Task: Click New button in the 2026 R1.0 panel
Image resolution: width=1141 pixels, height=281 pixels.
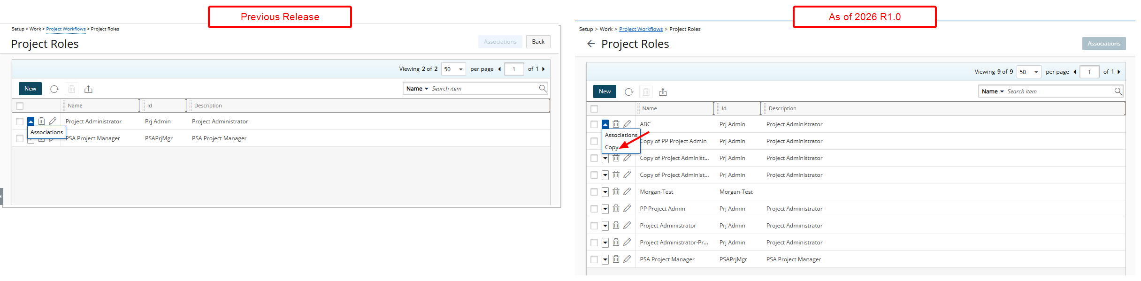Action: point(605,91)
